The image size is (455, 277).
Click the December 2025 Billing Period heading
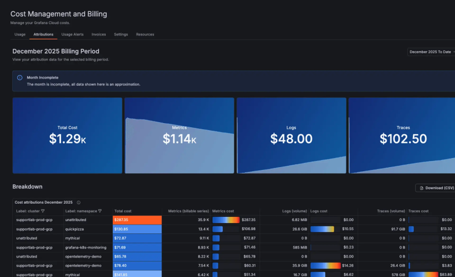pos(55,51)
